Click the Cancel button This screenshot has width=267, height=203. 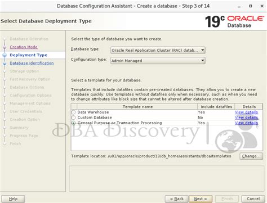tap(253, 199)
